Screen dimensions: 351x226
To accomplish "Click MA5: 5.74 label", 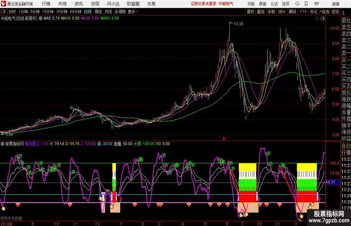I will 52,19.
